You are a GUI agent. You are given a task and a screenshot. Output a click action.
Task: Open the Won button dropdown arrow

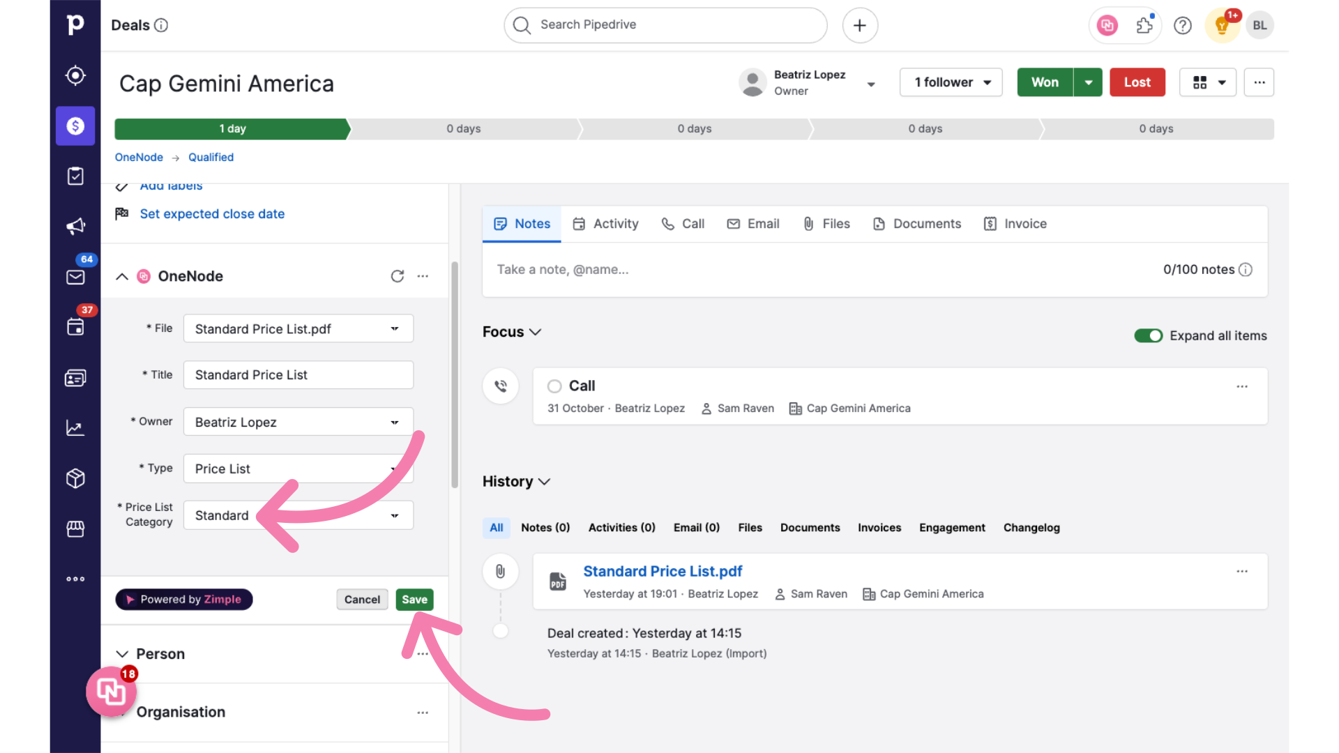point(1088,82)
